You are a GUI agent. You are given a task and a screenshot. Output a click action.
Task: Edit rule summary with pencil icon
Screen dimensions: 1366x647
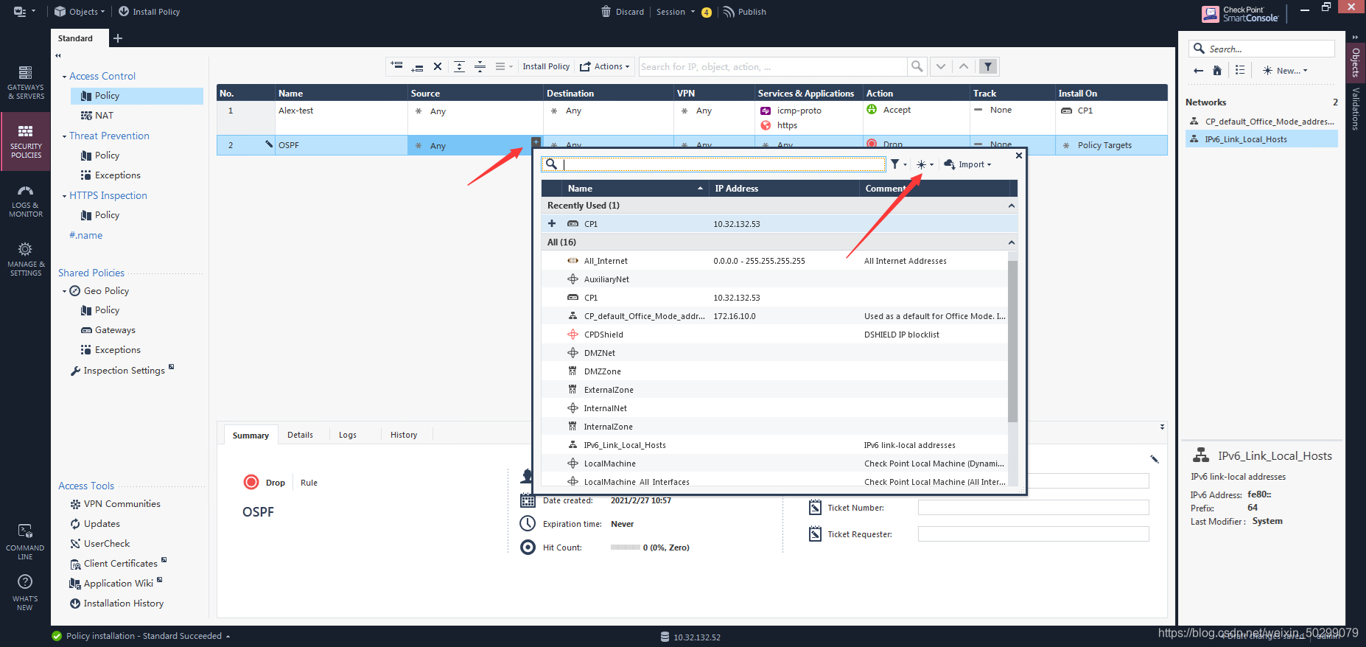click(1155, 459)
